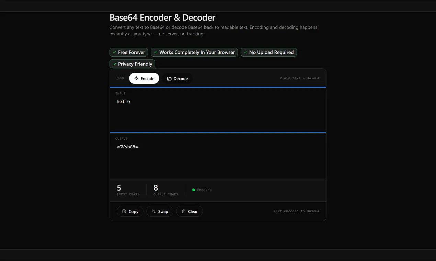Click the No Upload Required badge
The height and width of the screenshot is (261, 436).
tap(269, 52)
